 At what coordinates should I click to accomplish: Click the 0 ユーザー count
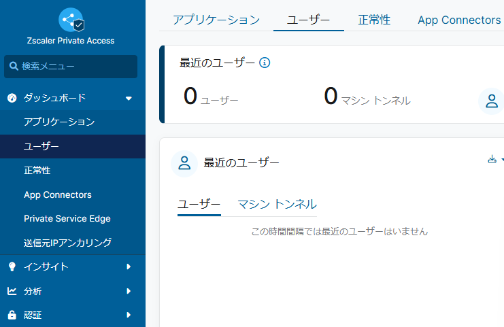[211, 97]
